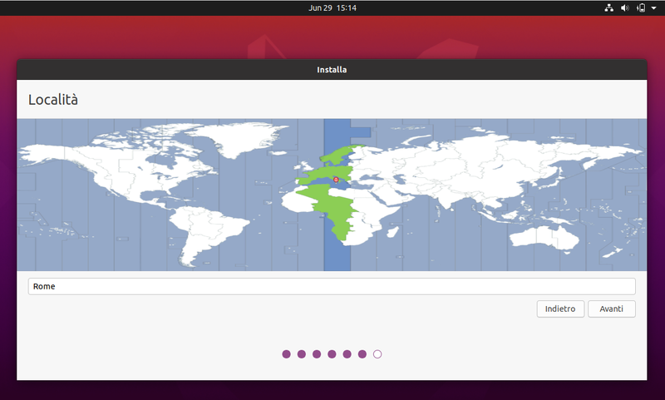
Task: Expand the system menu dropdown arrow
Action: (x=653, y=7)
